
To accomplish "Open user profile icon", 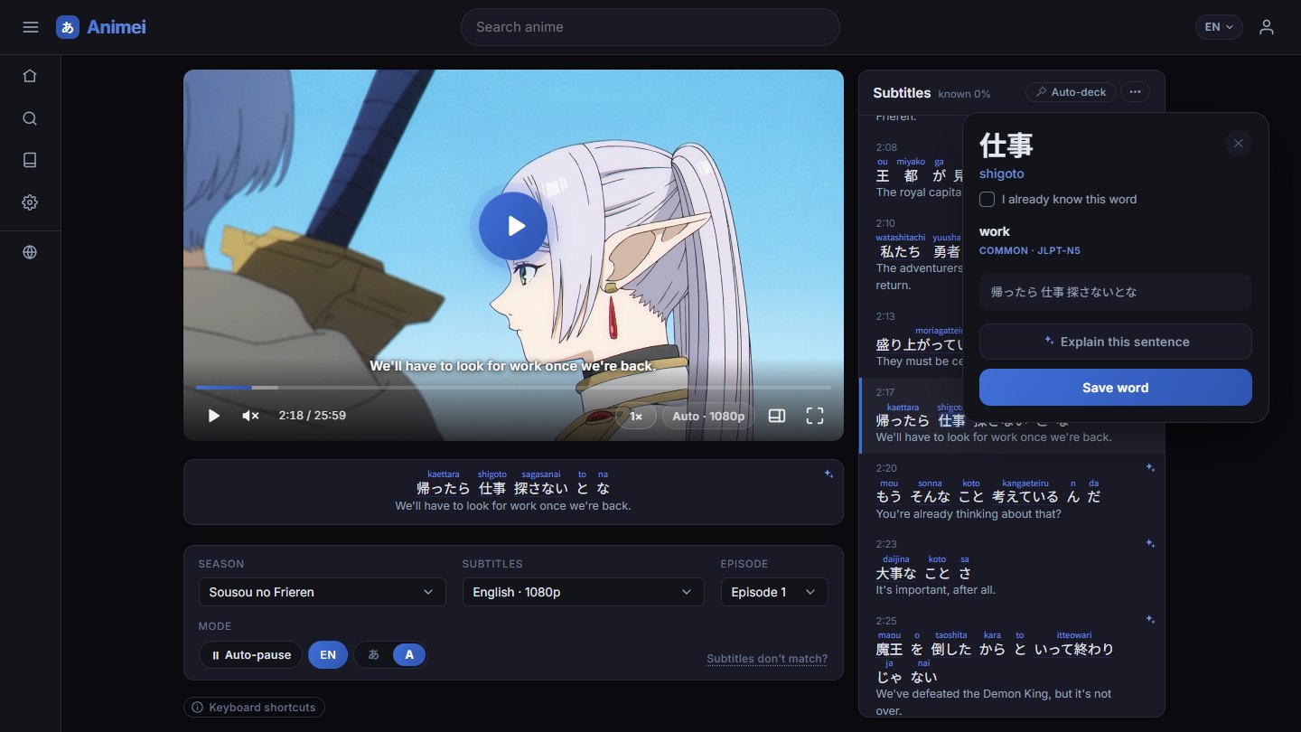I will click(x=1267, y=27).
